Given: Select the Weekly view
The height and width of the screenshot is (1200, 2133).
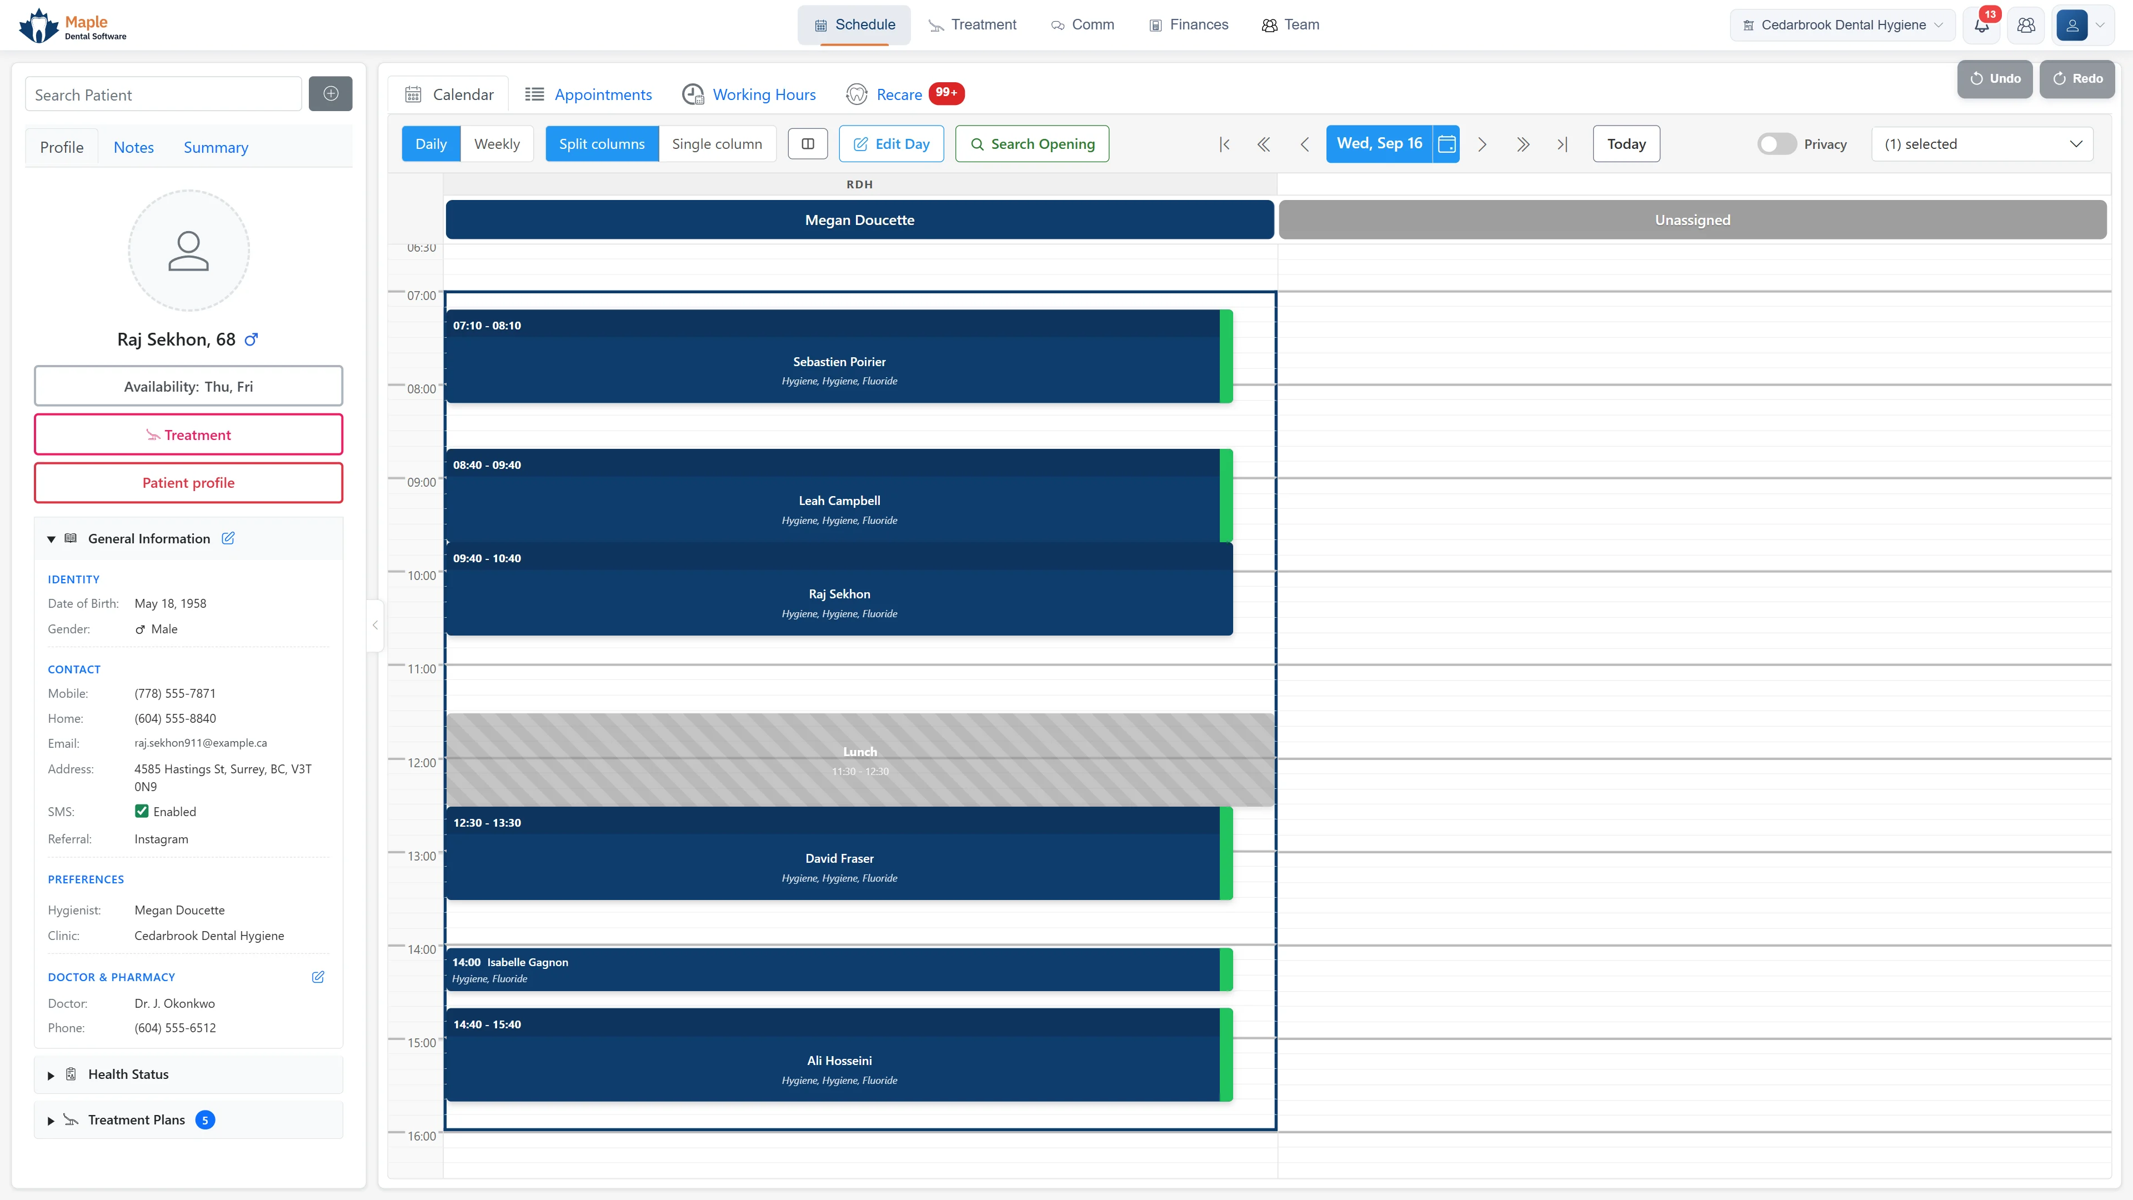Looking at the screenshot, I should click(497, 144).
